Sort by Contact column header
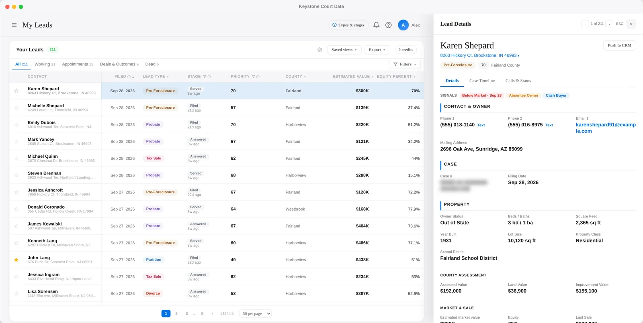This screenshot has width=643, height=323. coord(37,77)
